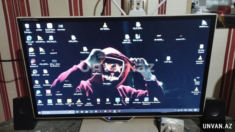
Task: Open WhatsApp from the taskbar
Action: tap(91, 112)
